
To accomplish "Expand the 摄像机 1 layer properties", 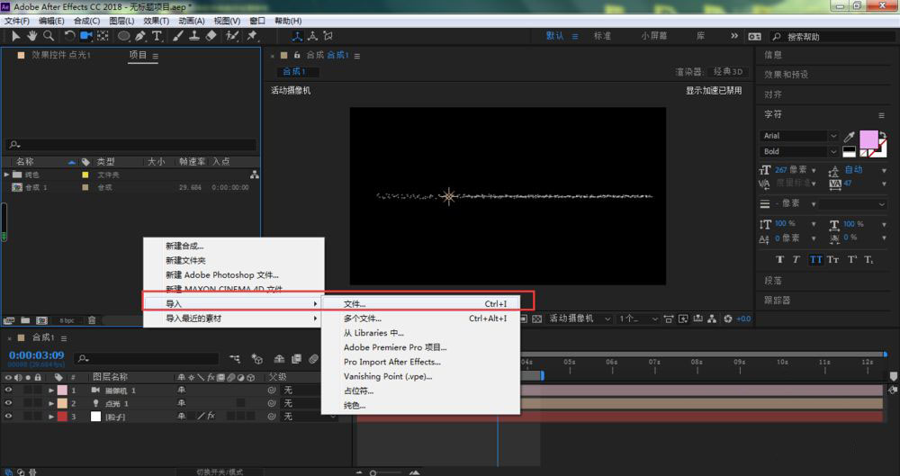I will click(51, 390).
